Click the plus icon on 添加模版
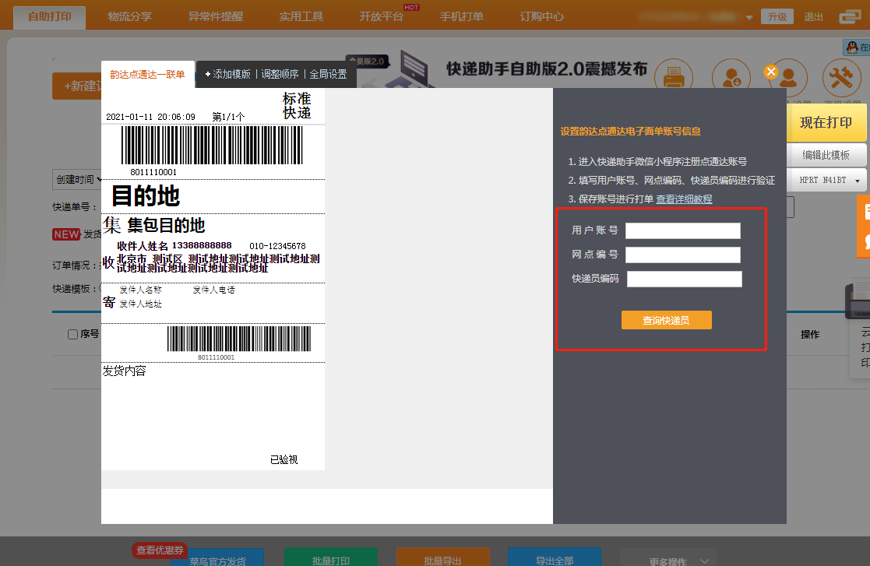 pyautogui.click(x=208, y=75)
